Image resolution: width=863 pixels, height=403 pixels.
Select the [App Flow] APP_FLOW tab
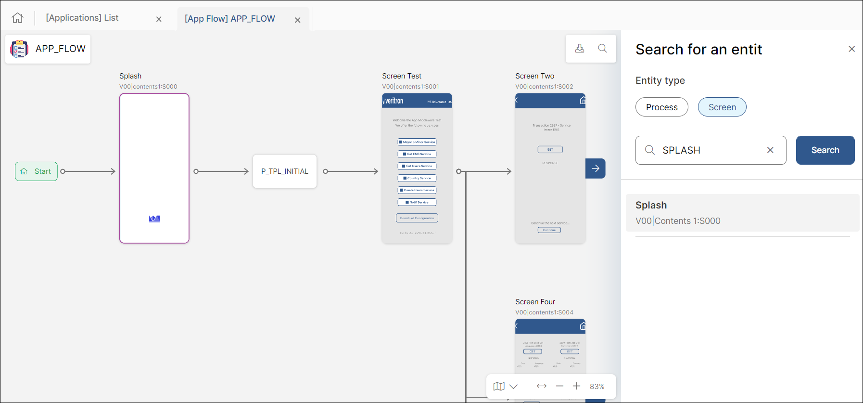point(229,19)
